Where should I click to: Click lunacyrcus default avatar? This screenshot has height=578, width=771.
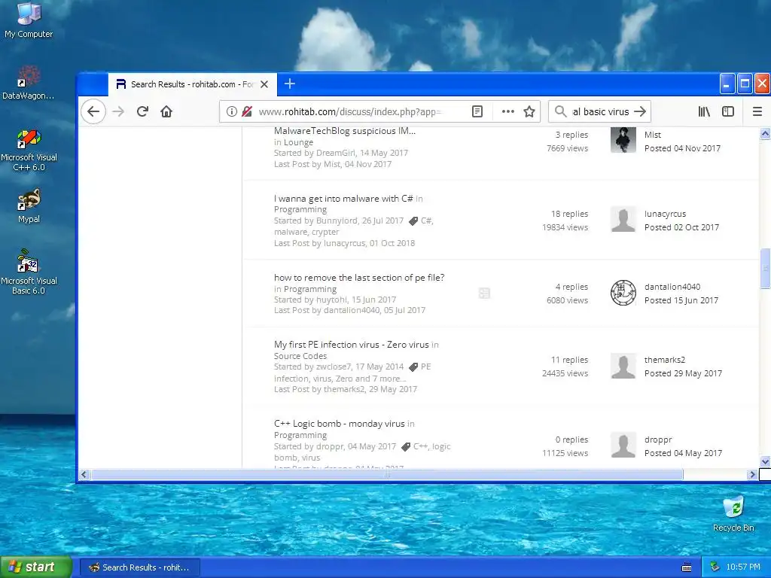click(623, 219)
